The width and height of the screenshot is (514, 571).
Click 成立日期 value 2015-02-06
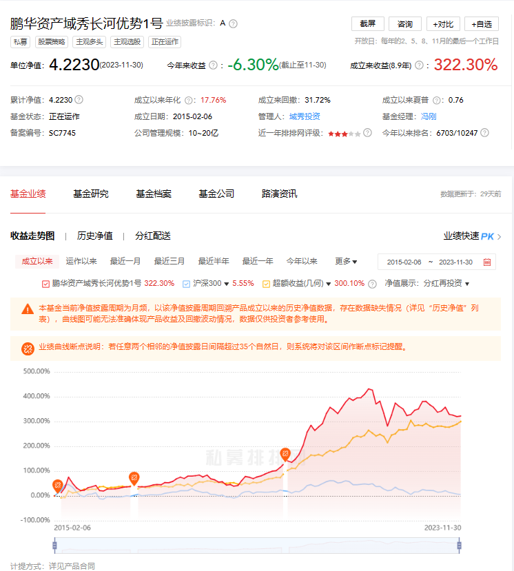[192, 116]
